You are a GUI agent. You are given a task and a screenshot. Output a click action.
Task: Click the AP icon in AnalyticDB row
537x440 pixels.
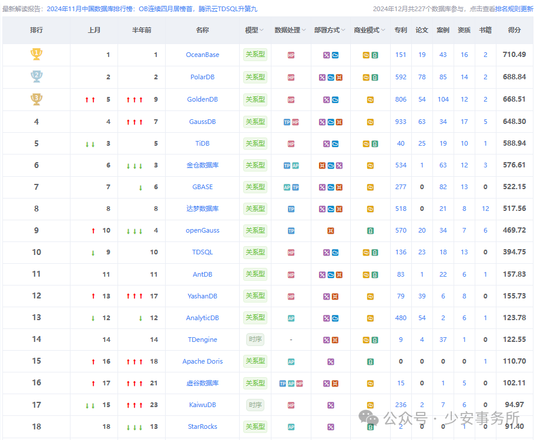click(x=291, y=318)
